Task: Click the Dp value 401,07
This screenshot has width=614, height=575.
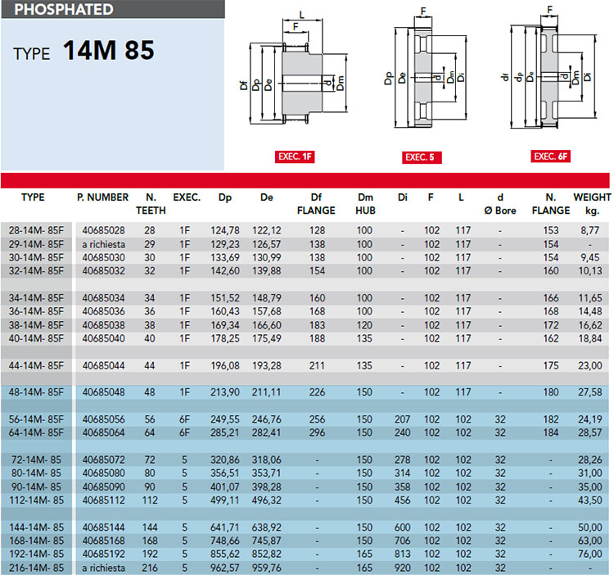Action: pyautogui.click(x=224, y=487)
